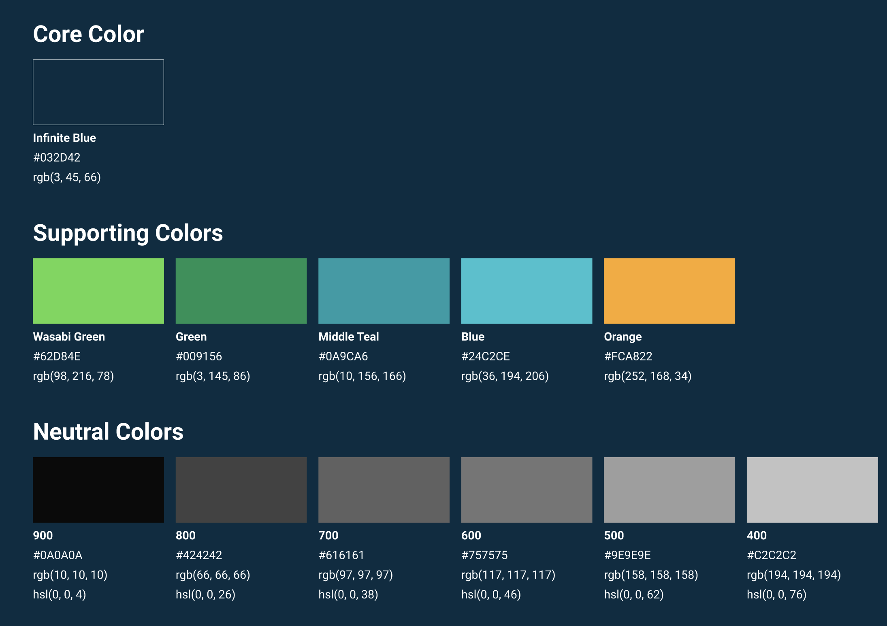
Task: Select hex value #009156
Action: pos(199,356)
